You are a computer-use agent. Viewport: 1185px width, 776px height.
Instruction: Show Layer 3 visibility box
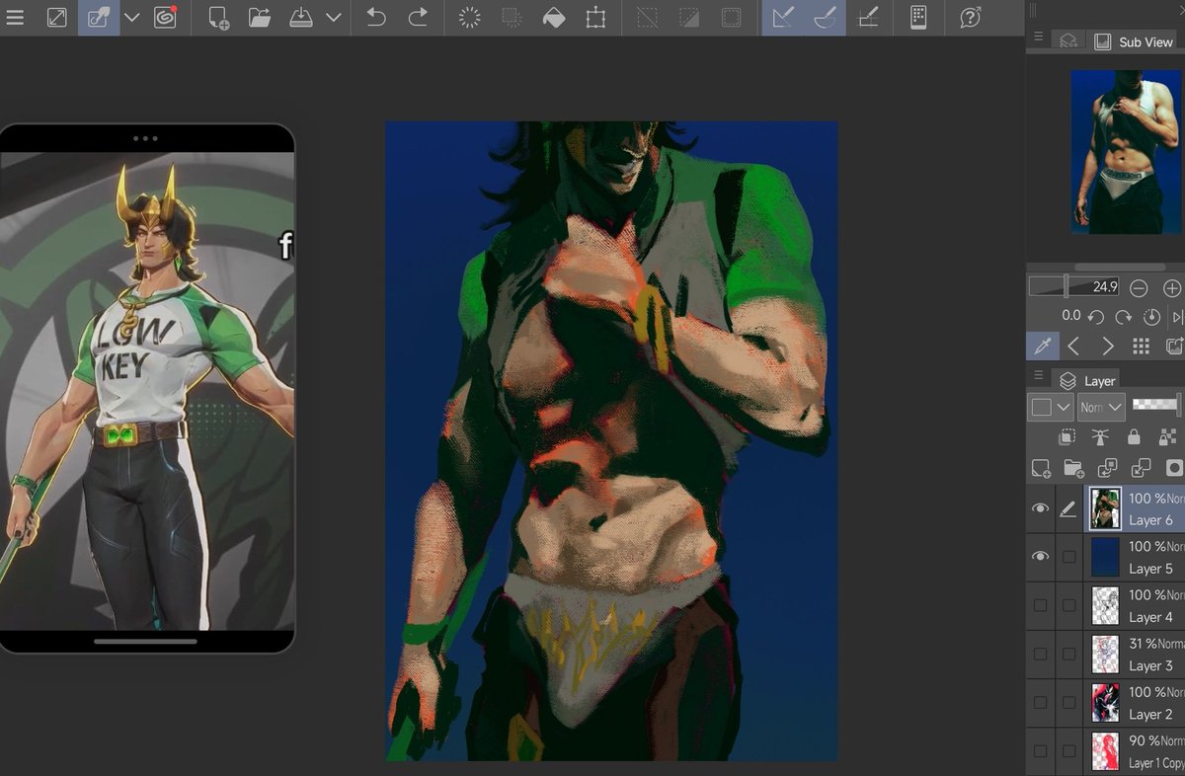coord(1040,654)
